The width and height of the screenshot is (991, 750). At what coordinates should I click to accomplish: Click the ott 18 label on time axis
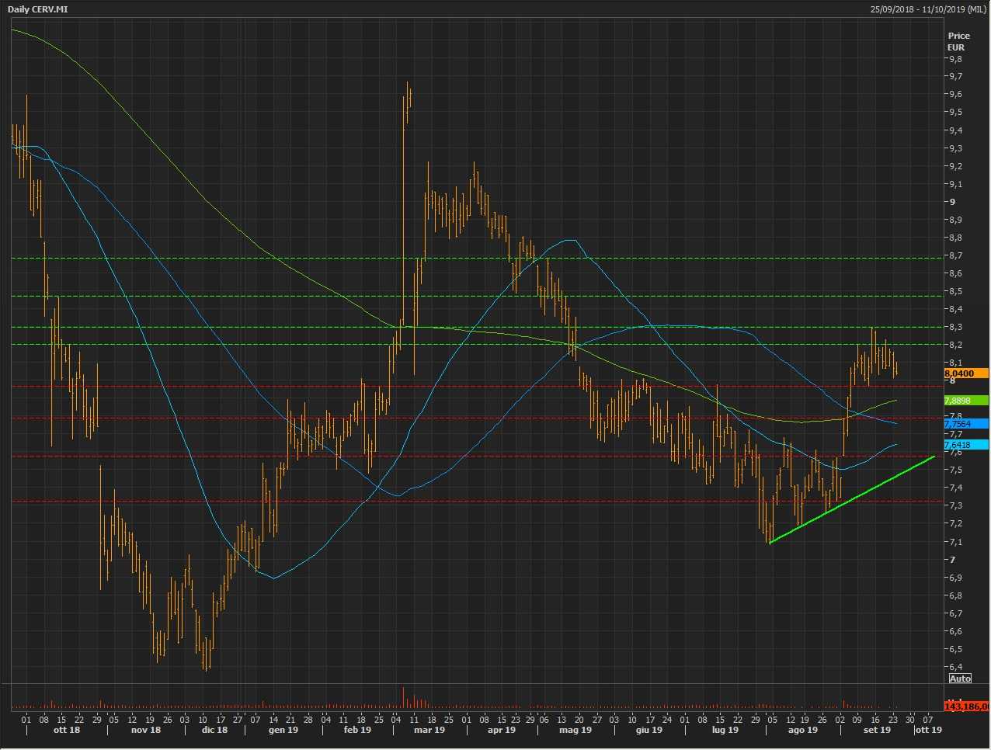point(65,730)
